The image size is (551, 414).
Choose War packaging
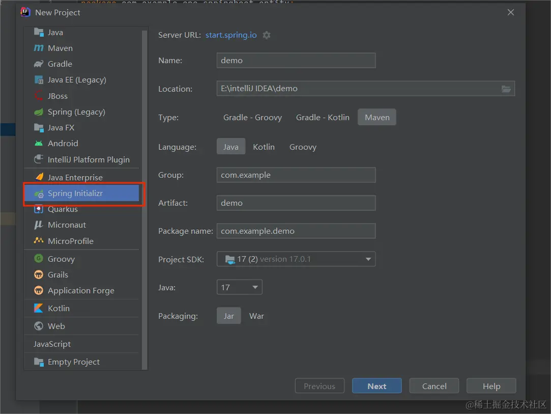[x=256, y=316]
